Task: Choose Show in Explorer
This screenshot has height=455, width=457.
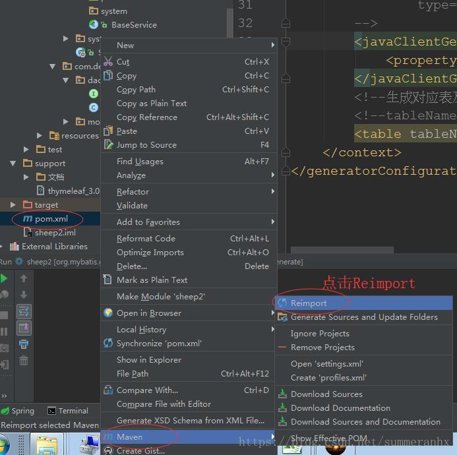Action: tap(189, 359)
